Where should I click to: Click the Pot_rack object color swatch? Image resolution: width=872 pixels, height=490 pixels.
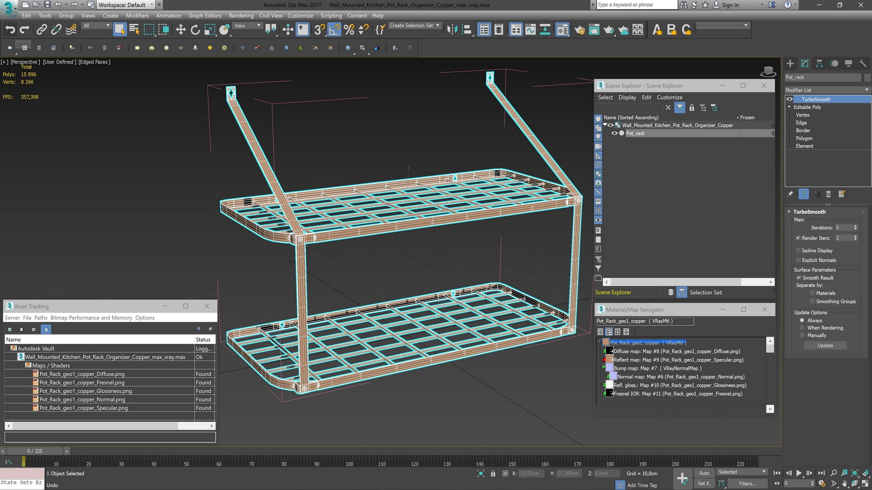pos(867,78)
